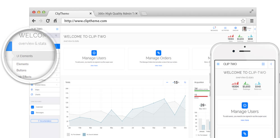The image size is (280, 138).
Task: Click the Documentation button in sidebar
Action: pyautogui.click(x=44, y=121)
